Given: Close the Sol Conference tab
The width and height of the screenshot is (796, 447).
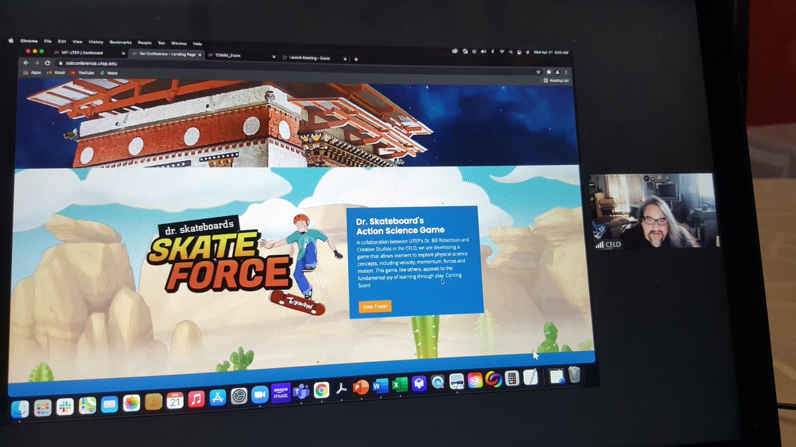Looking at the screenshot, I should [198, 54].
